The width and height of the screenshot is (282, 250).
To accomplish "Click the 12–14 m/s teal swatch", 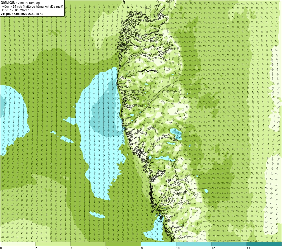I will tap(229, 244).
